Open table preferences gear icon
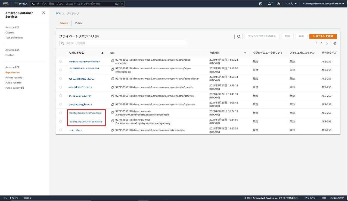Screen dimensions: 348x201 pos(335,43)
